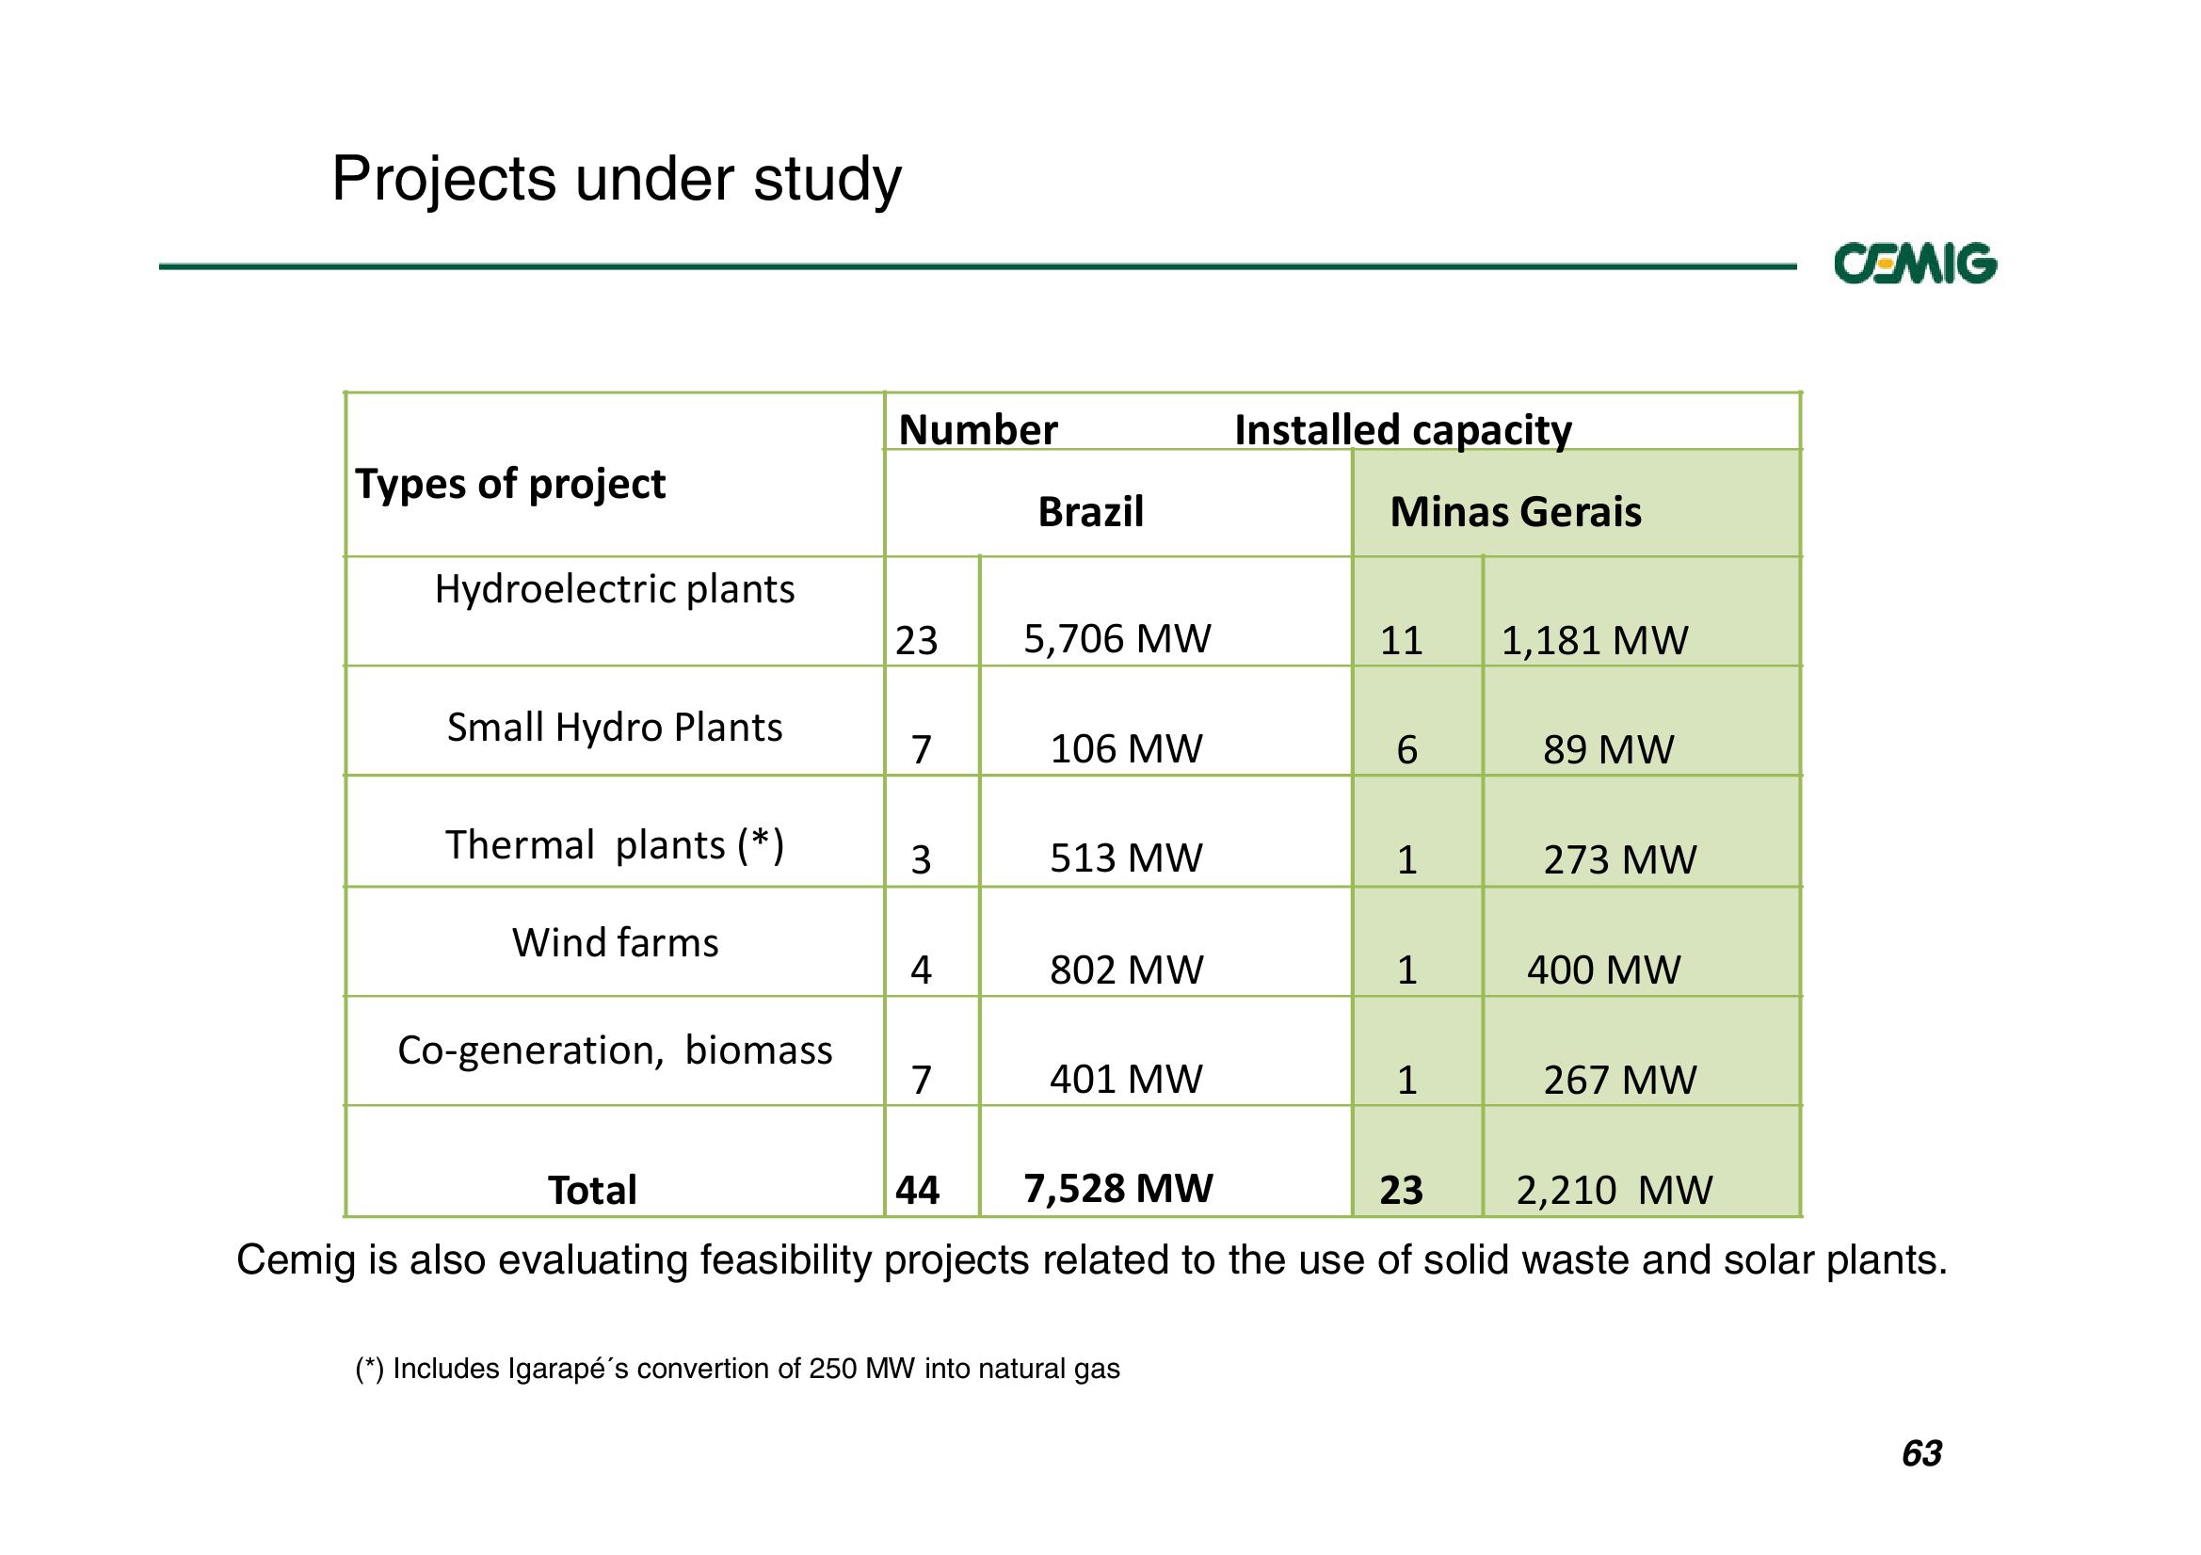Viewport: 2201px width, 1555px height.
Task: Click the 'Wind farms' row label
Action: 615,943
